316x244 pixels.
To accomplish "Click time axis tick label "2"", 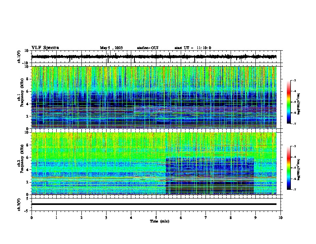I will 81,218.
